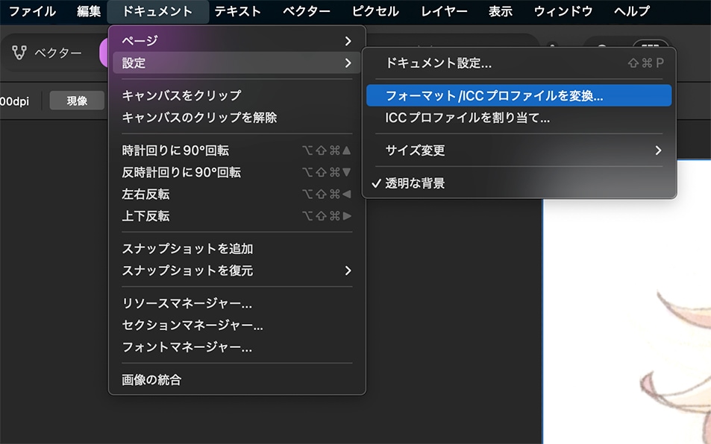The image size is (711, 444).
Task: Toggle the 透明な背景 checkmark option
Action: coord(415,183)
